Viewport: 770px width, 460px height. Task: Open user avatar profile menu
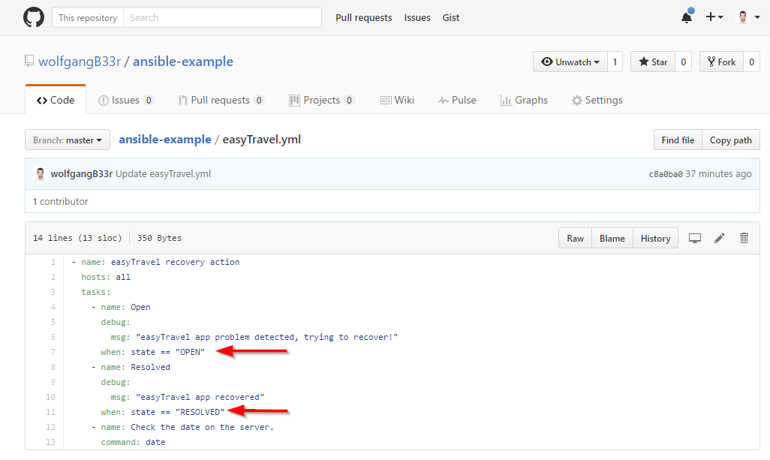(748, 17)
